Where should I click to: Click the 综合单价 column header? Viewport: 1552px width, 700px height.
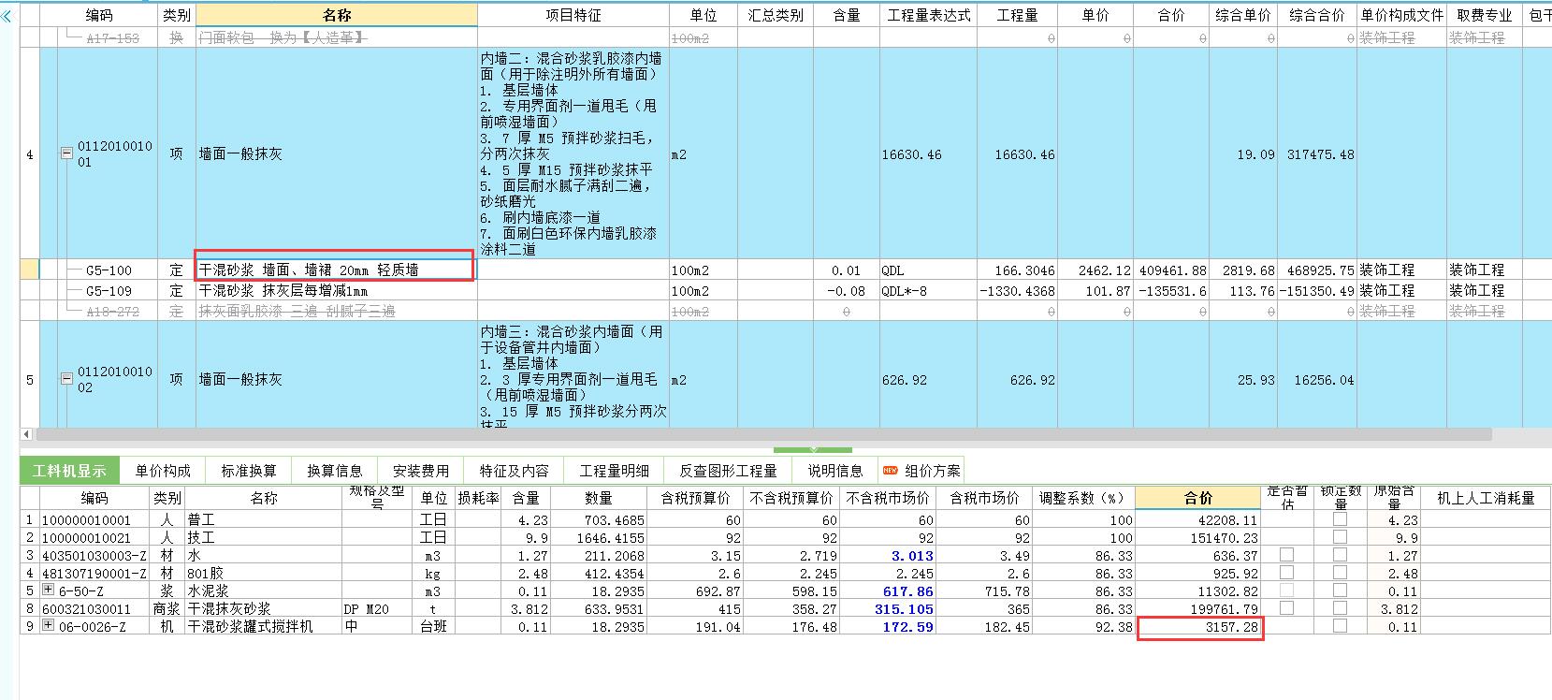1243,15
